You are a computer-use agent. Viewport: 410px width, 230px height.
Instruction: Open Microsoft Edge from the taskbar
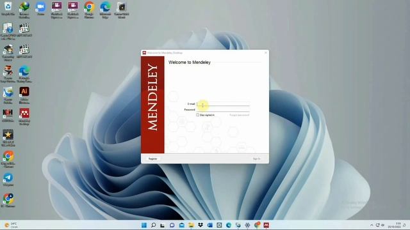[229, 225]
